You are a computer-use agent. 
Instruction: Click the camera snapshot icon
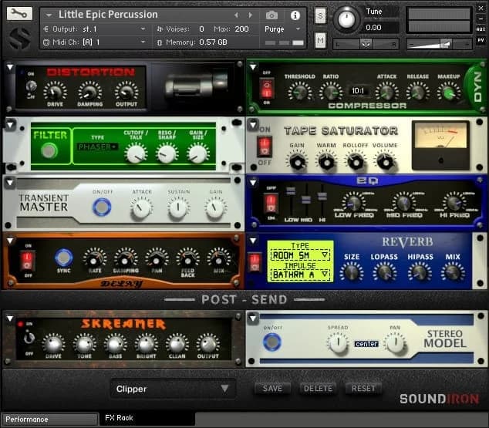271,15
